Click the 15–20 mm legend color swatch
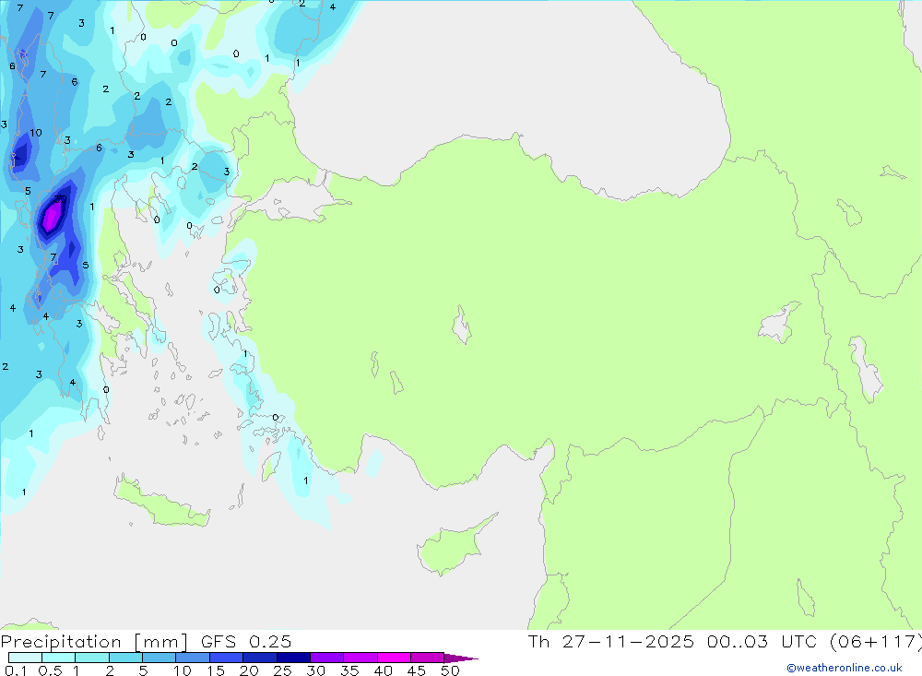 (227, 658)
